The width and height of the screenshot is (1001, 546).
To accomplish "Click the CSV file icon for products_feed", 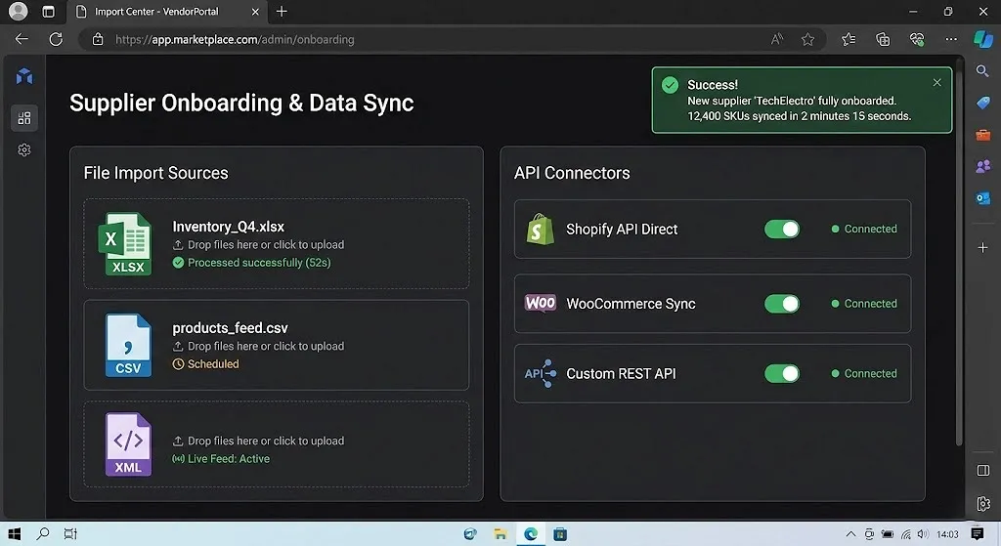I will pos(128,346).
